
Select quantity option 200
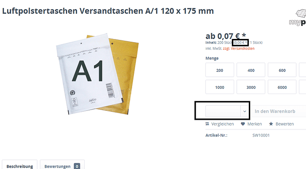pyautogui.click(x=220, y=70)
